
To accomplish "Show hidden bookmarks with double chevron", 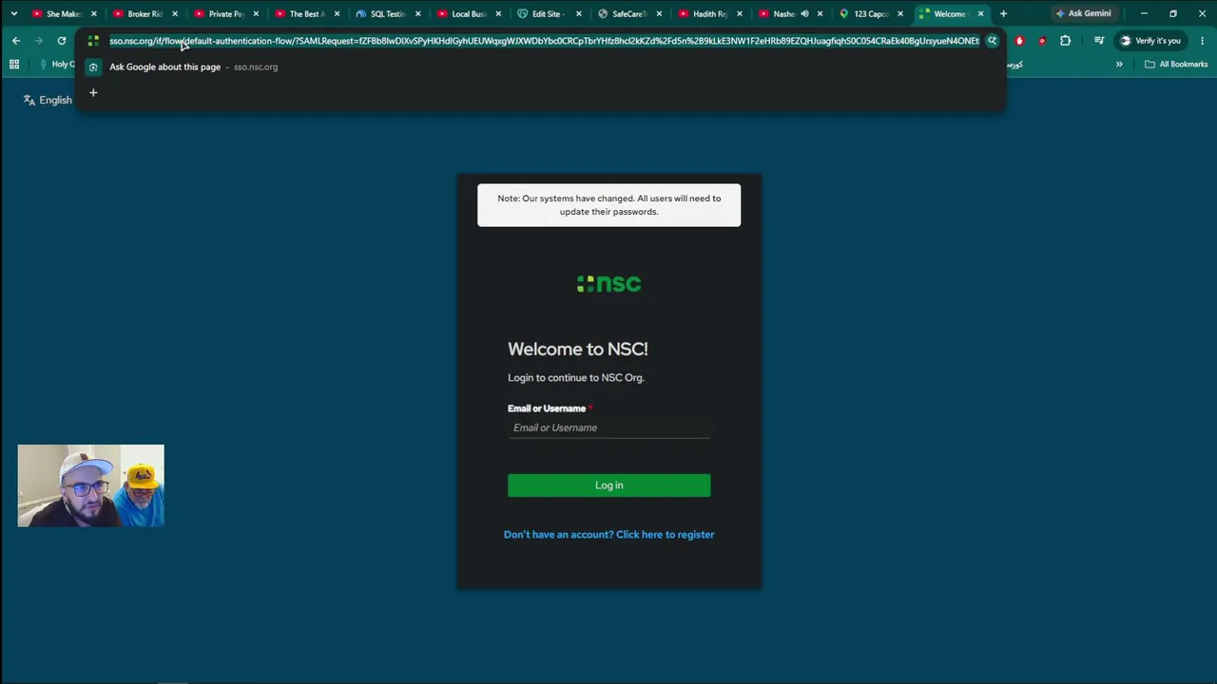I will 1119,65.
